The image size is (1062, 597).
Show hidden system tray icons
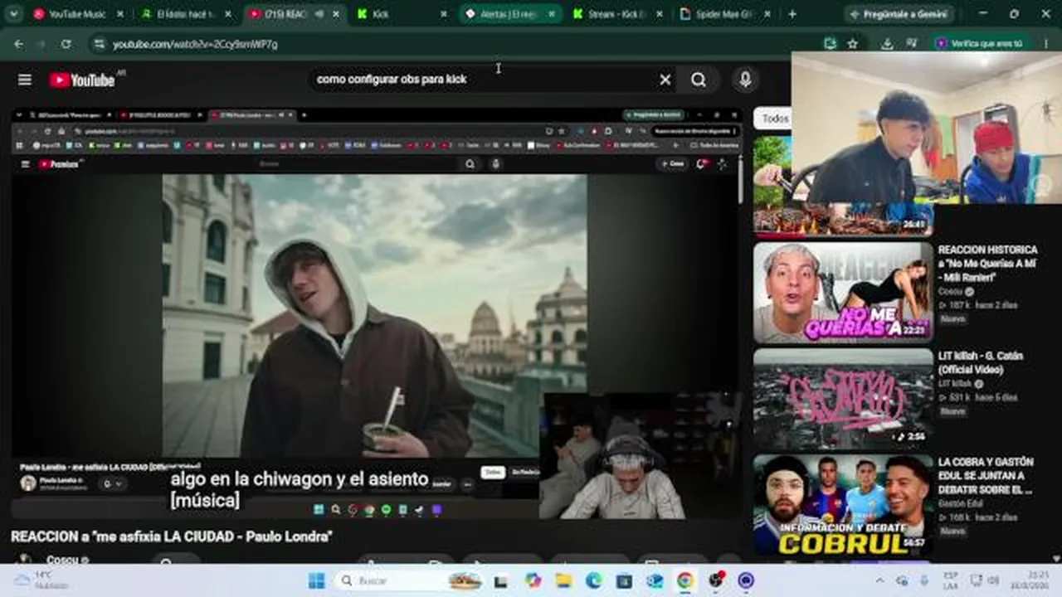point(879,580)
